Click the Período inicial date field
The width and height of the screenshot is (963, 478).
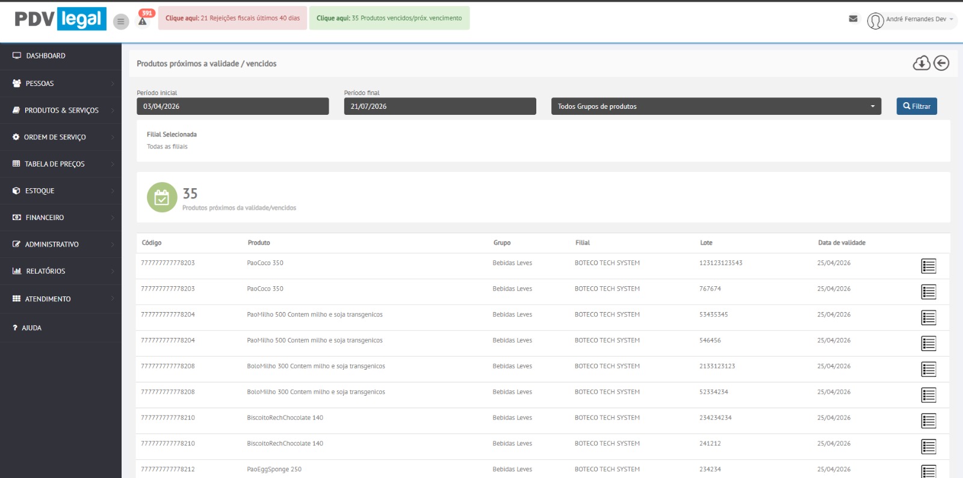point(232,106)
